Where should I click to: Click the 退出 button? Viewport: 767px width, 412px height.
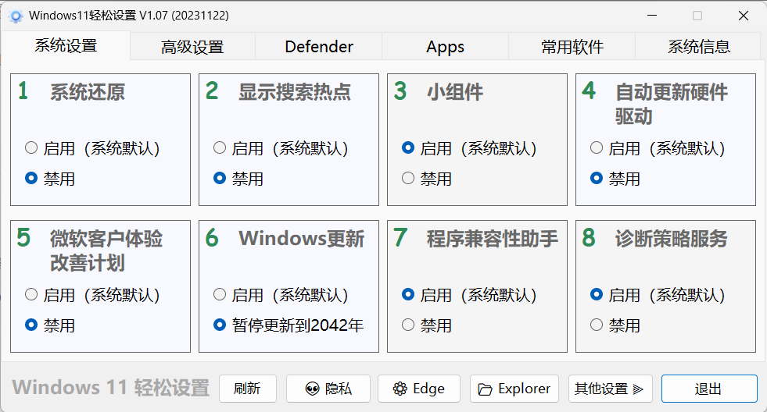click(708, 389)
